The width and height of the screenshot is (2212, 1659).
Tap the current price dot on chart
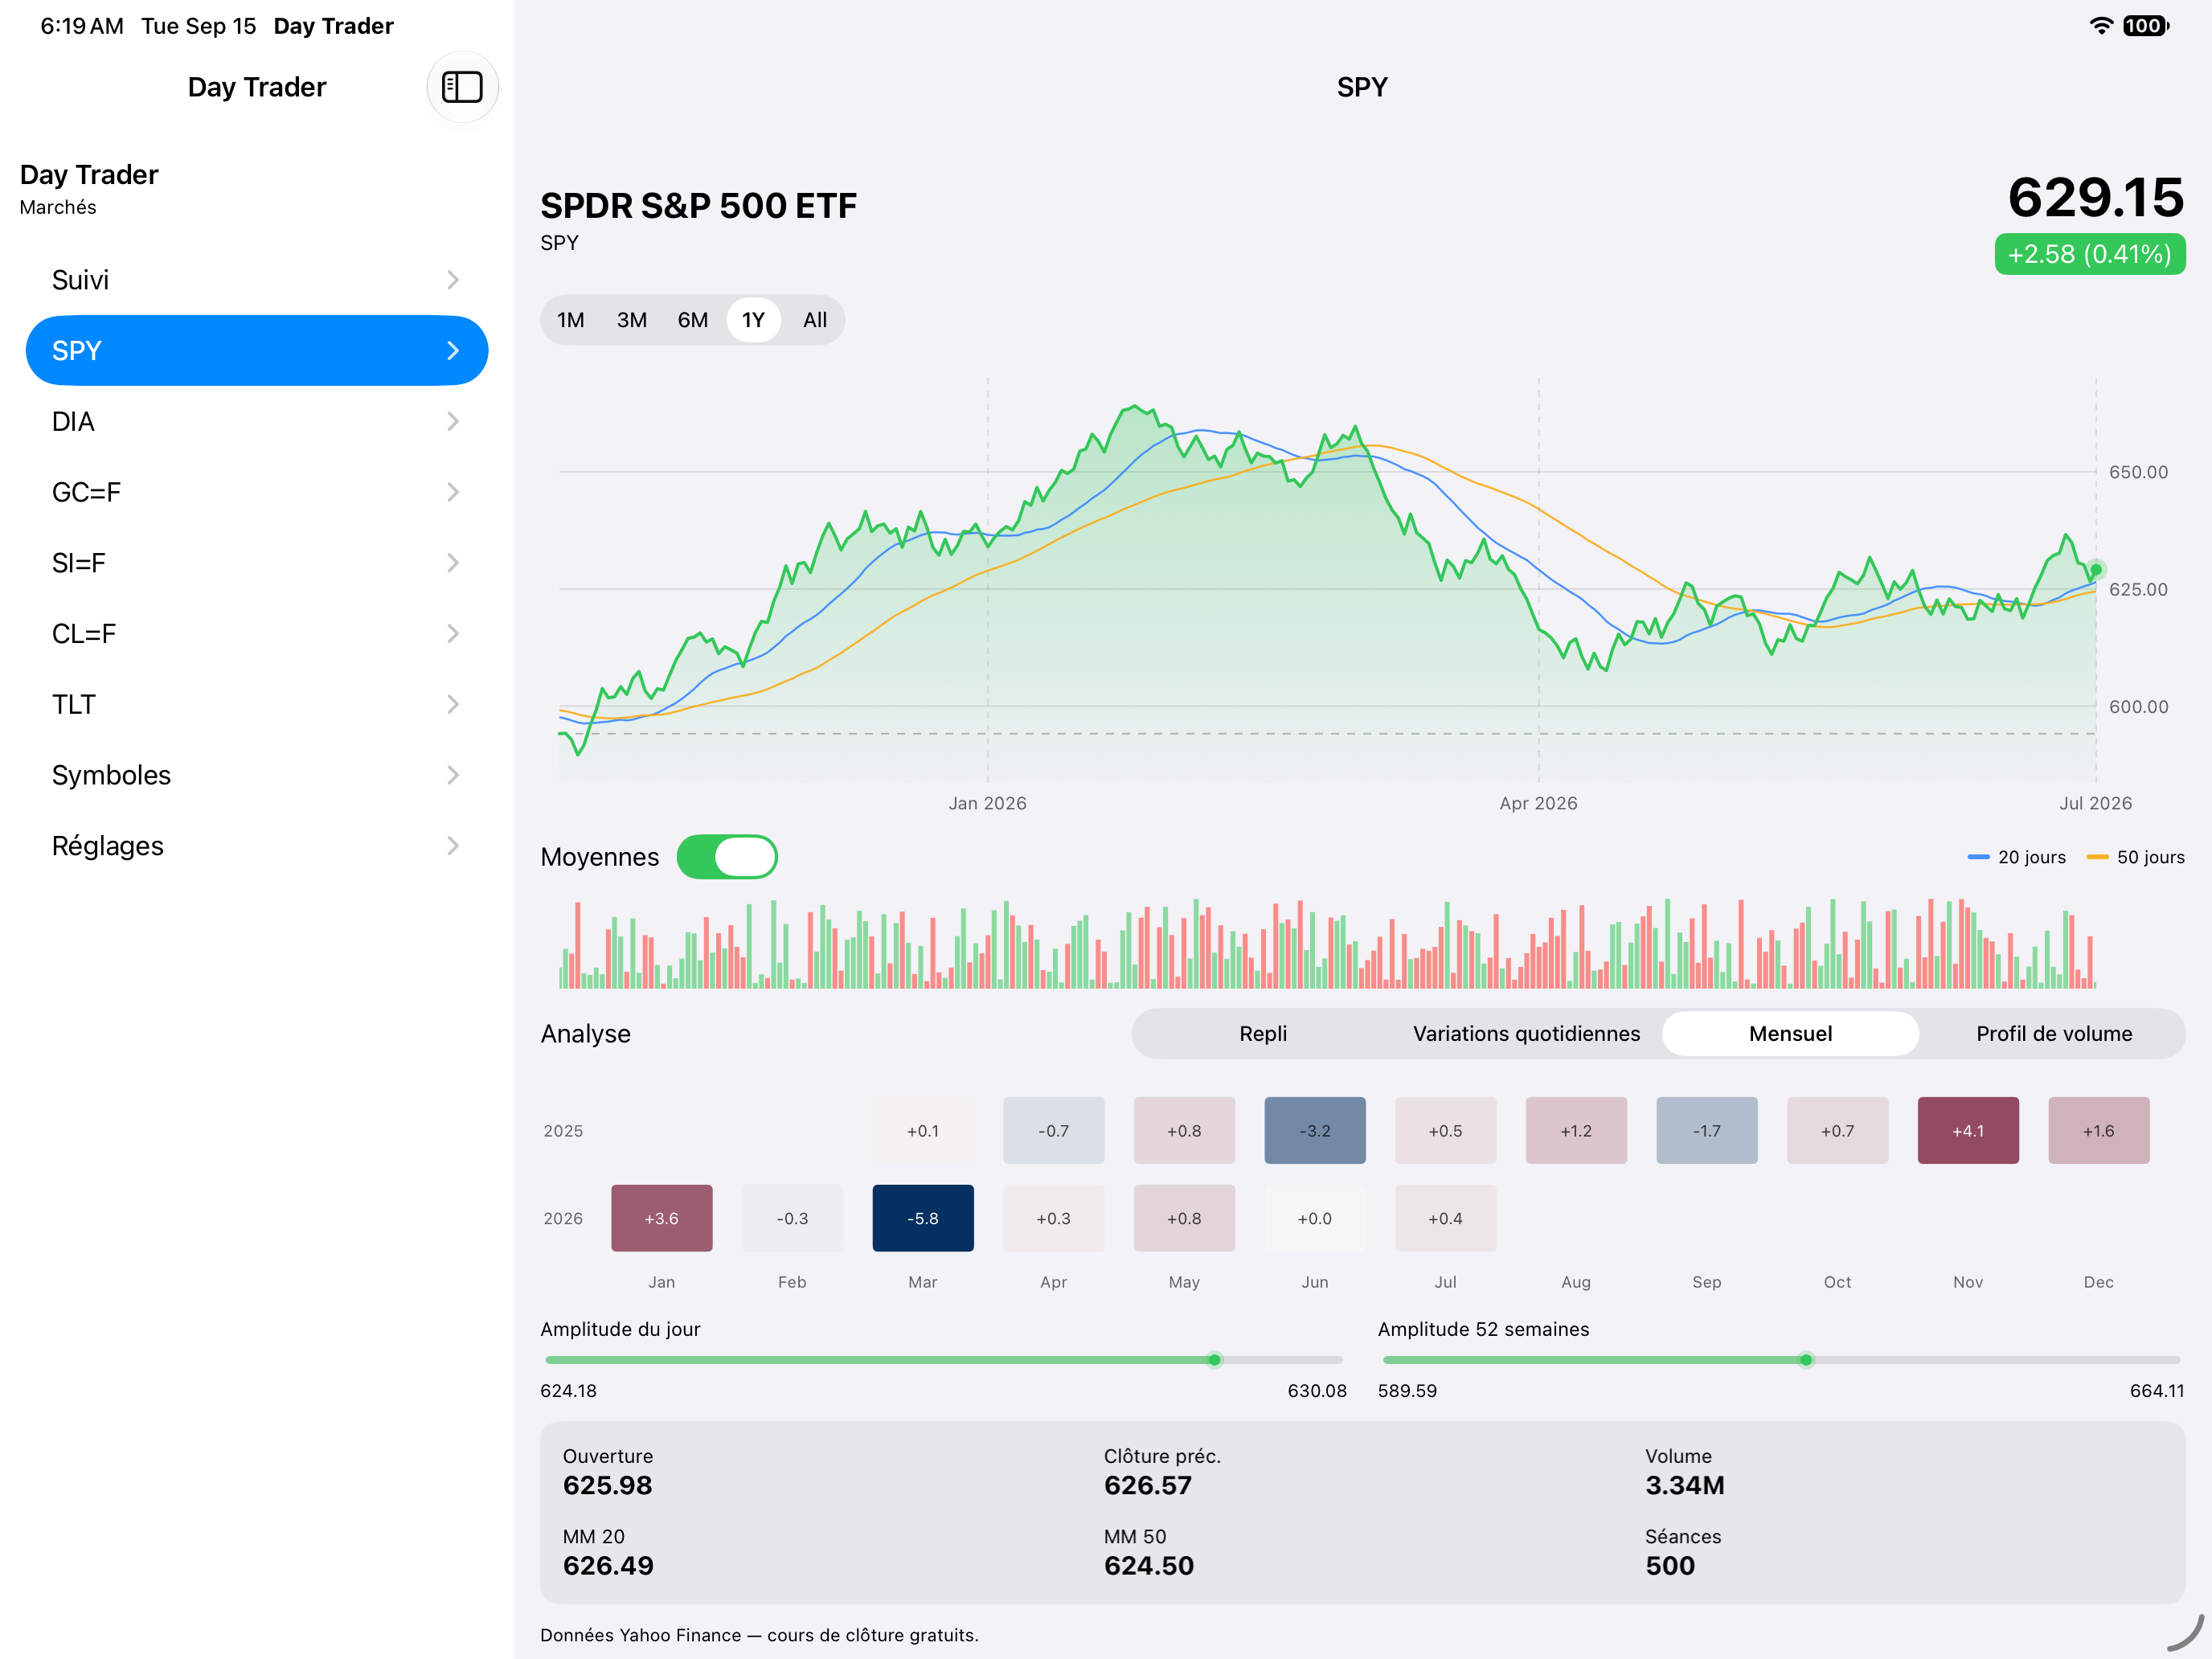click(2096, 570)
